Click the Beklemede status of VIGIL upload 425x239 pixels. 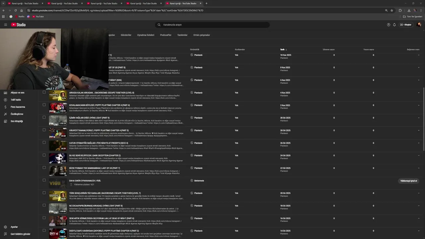click(x=199, y=181)
